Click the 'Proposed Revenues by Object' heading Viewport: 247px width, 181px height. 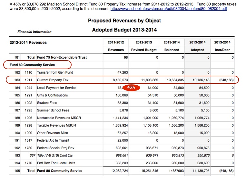pyautogui.click(x=124, y=21)
